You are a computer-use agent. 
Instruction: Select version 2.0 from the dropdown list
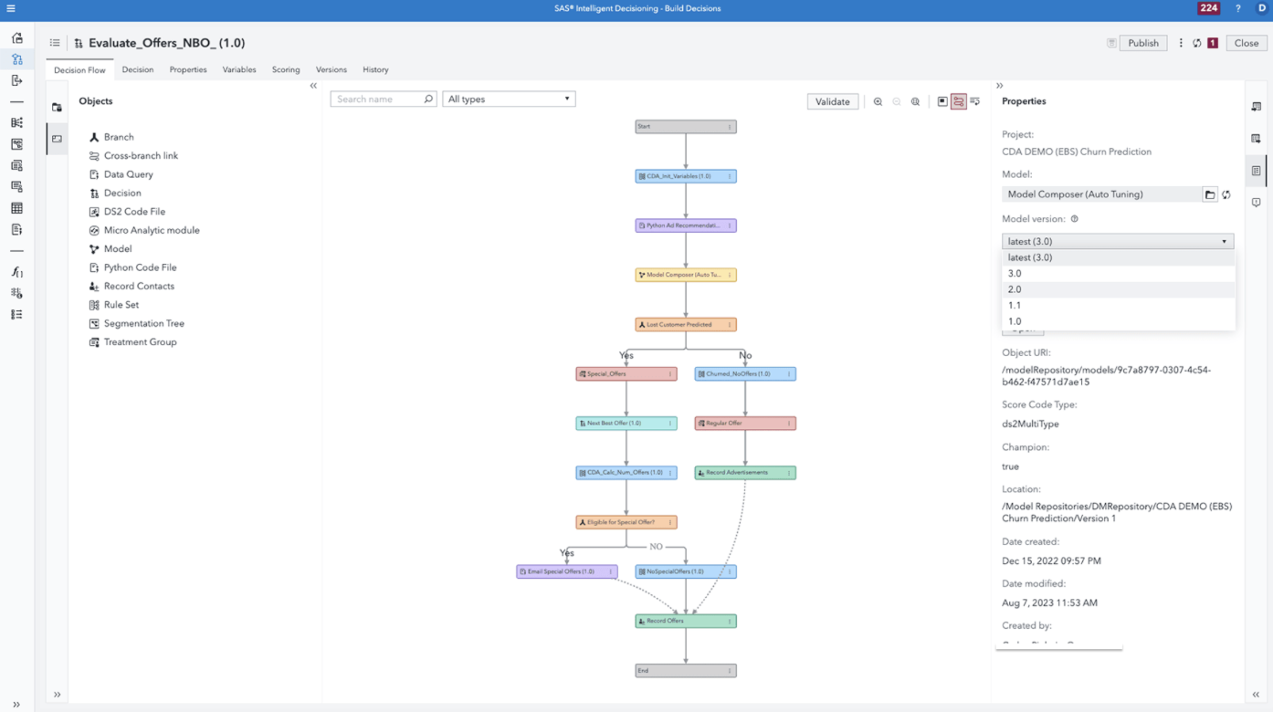click(x=1015, y=289)
